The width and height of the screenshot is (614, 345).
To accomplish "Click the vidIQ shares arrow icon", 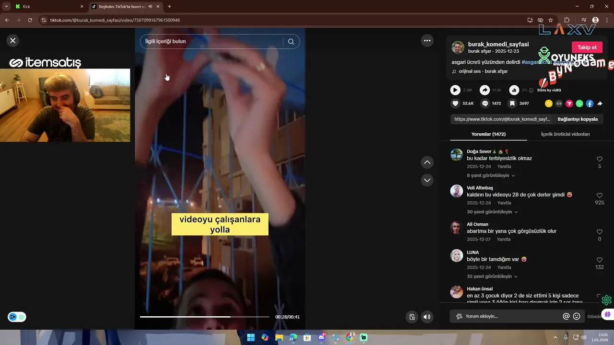I will (x=485, y=90).
